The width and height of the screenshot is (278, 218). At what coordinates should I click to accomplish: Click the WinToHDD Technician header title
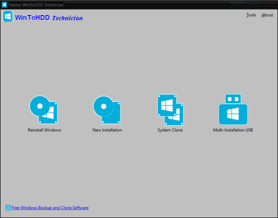click(x=49, y=18)
